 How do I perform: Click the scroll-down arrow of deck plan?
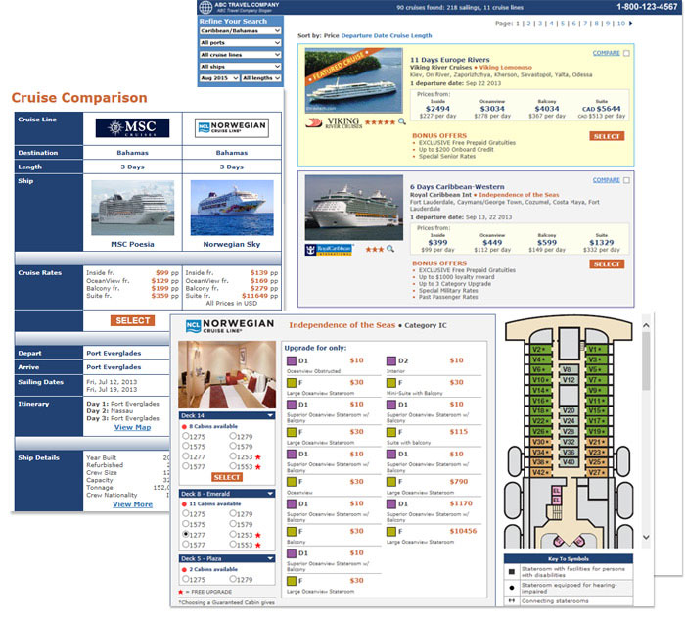[646, 537]
